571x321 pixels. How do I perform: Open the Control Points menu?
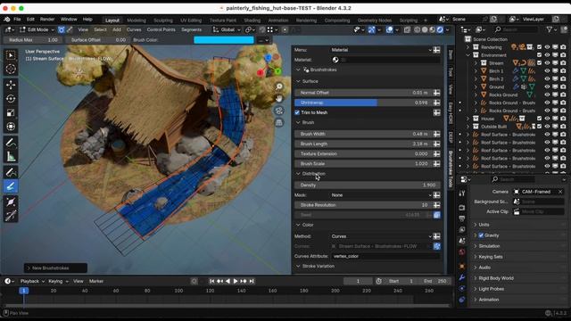pyautogui.click(x=161, y=29)
